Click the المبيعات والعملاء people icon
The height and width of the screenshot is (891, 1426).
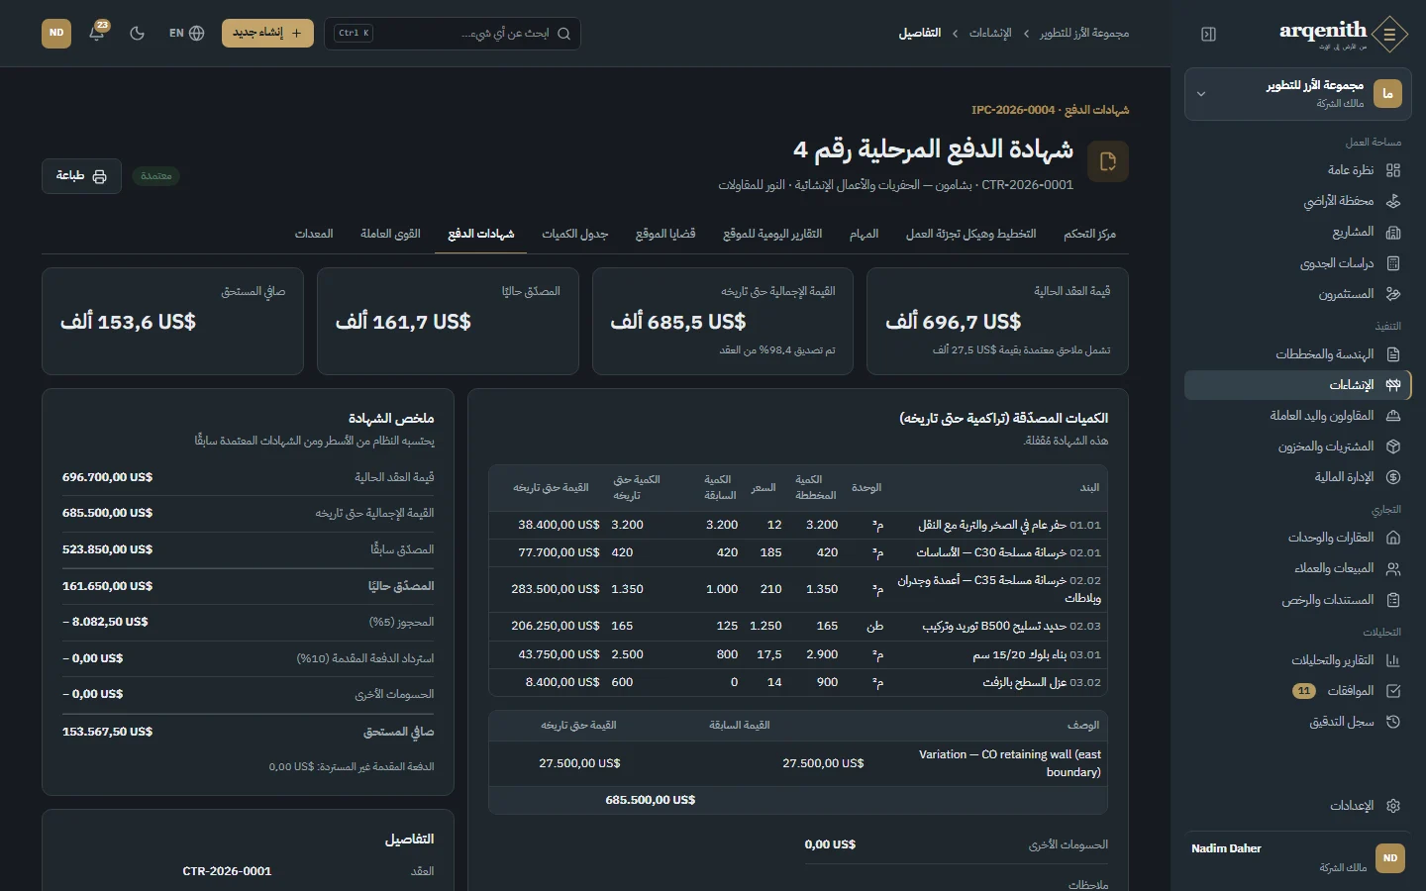point(1393,568)
